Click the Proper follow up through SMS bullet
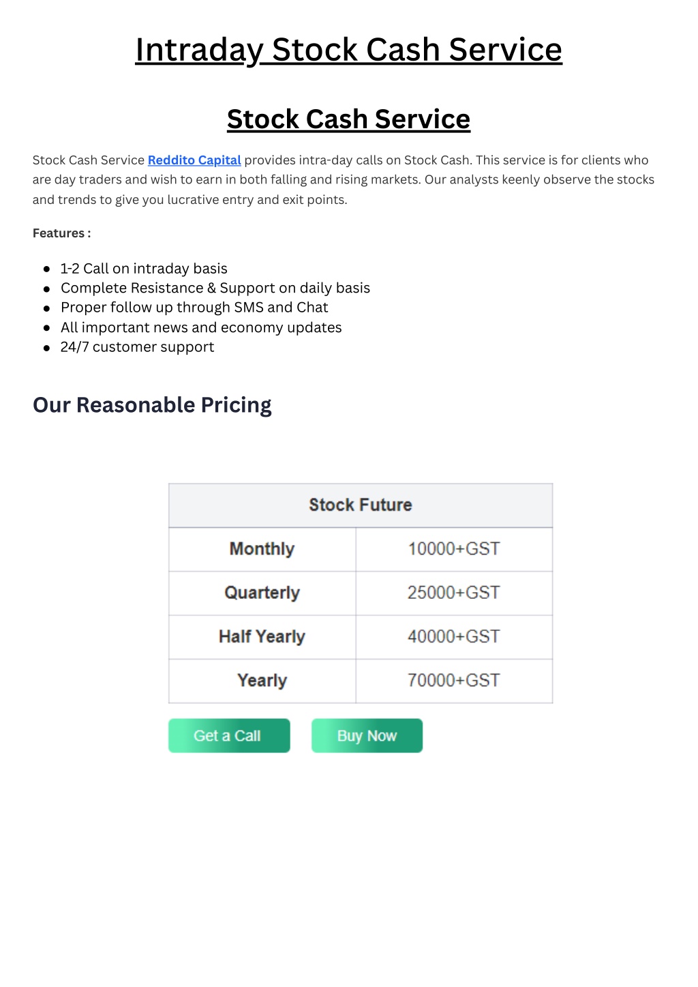698x987 pixels. (x=194, y=308)
